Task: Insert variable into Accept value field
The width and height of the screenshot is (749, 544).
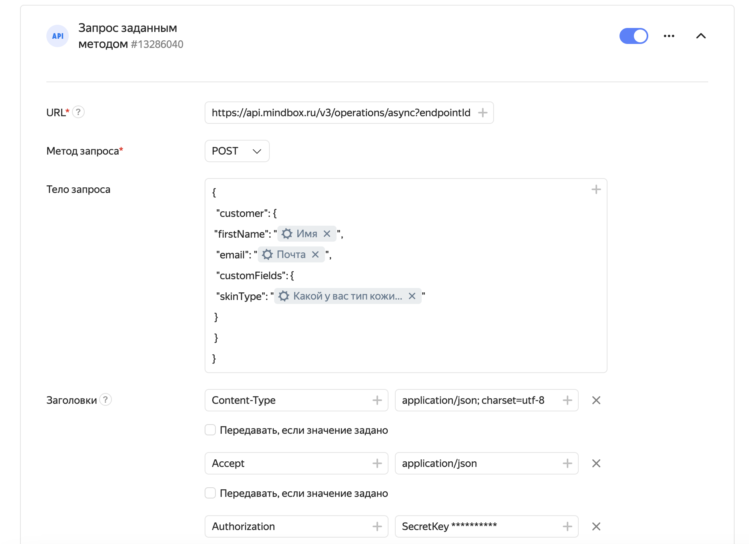Action: [567, 463]
